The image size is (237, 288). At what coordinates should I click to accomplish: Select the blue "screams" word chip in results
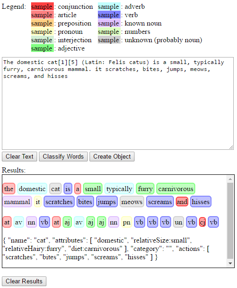(x=160, y=202)
